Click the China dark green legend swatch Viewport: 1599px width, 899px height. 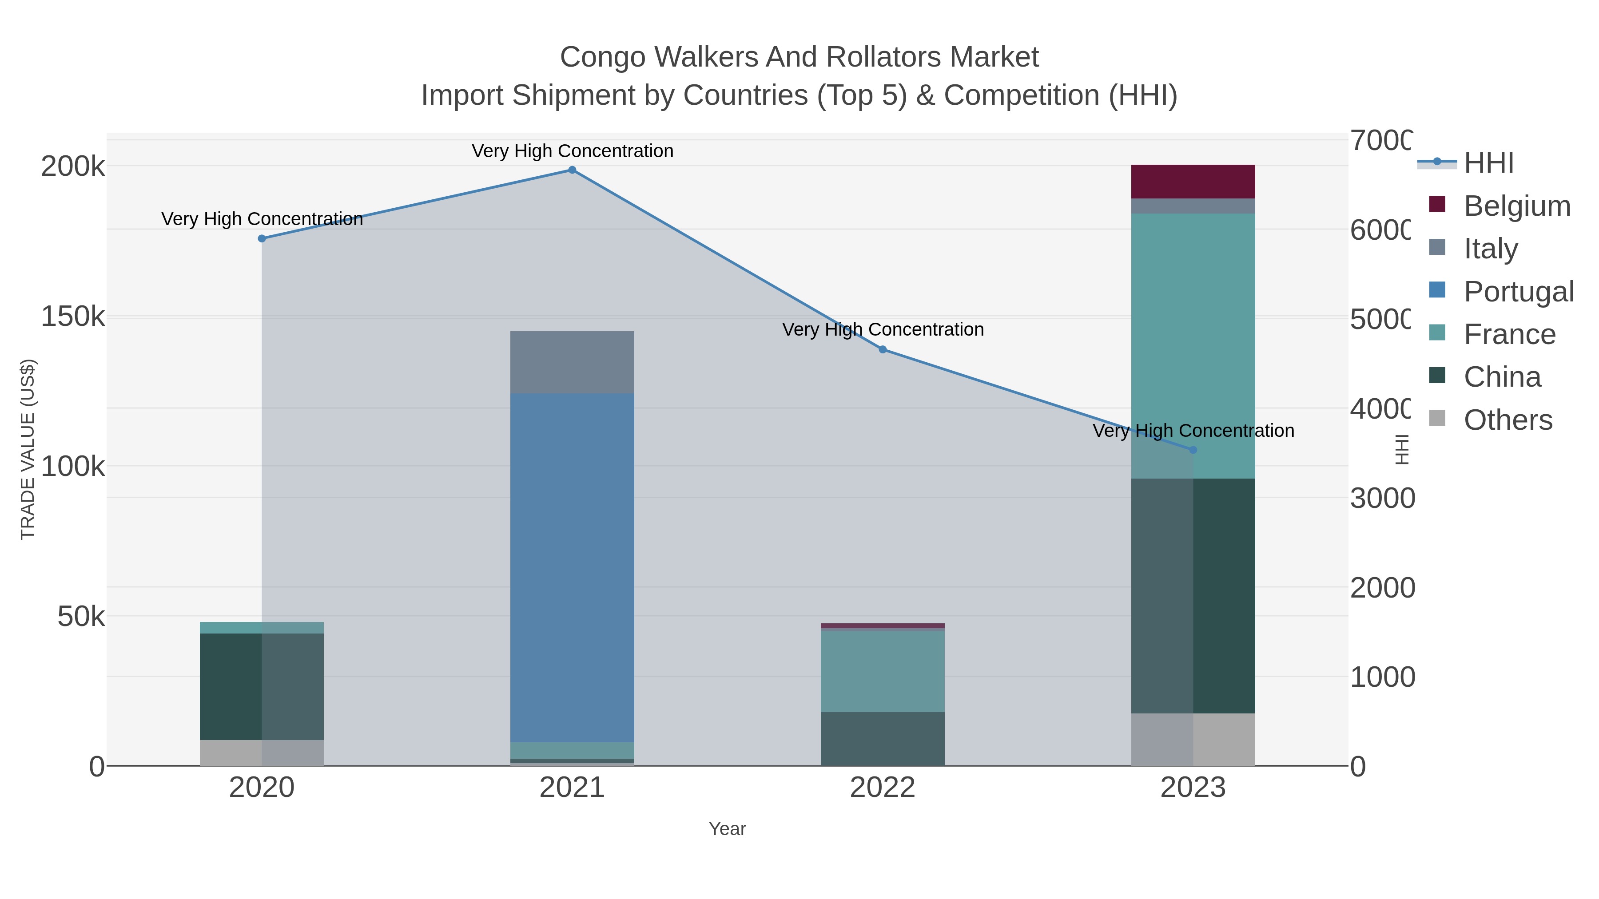1437,375
